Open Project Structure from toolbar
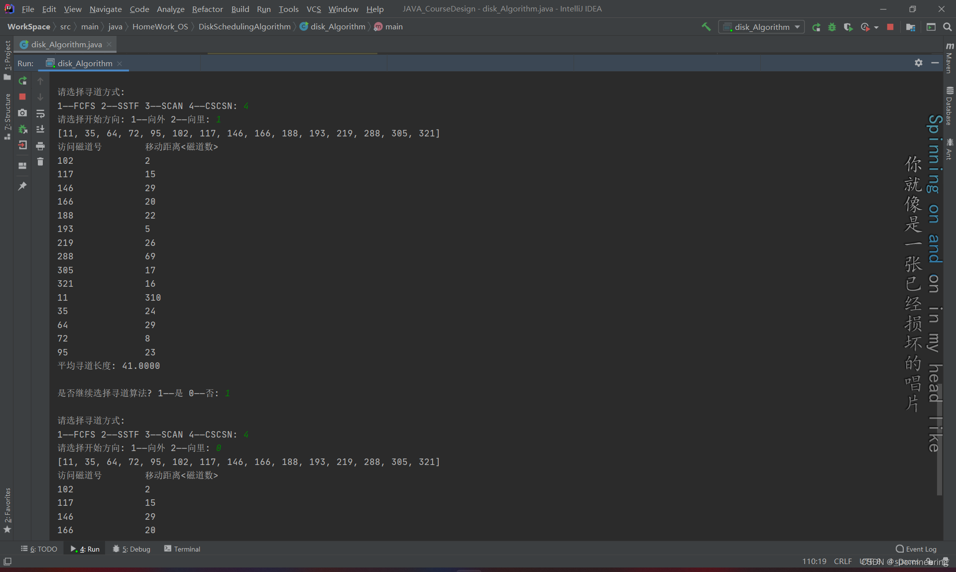The width and height of the screenshot is (956, 572). [911, 27]
